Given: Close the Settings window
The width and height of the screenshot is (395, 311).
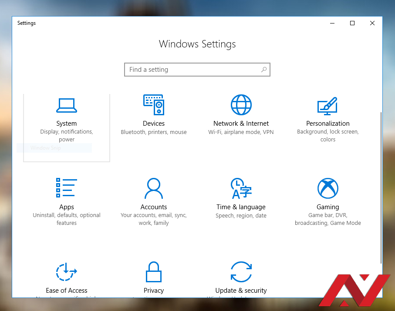Looking at the screenshot, I should tap(372, 23).
